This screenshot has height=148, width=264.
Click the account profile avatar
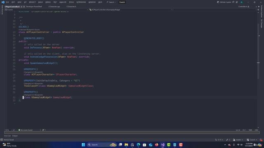(x=242, y=2)
